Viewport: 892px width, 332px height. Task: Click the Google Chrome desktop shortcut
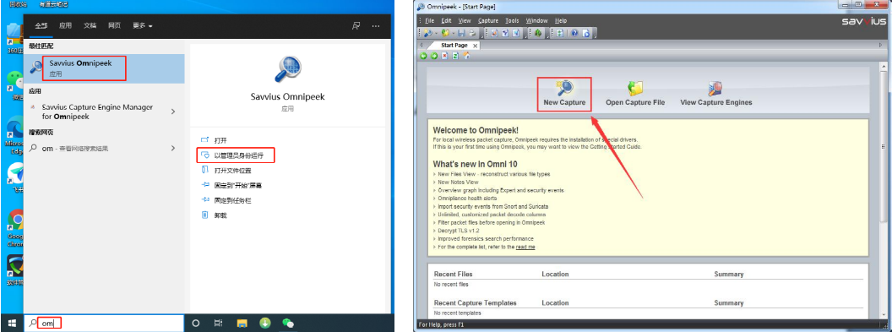tap(15, 220)
